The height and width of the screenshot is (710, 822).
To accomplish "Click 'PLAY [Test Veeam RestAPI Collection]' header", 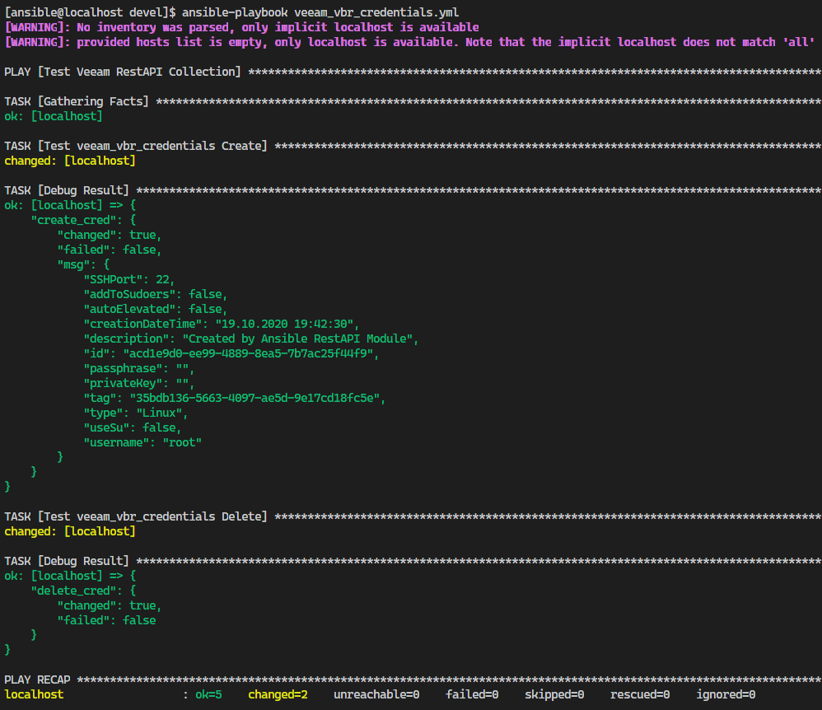I will 123,72.
